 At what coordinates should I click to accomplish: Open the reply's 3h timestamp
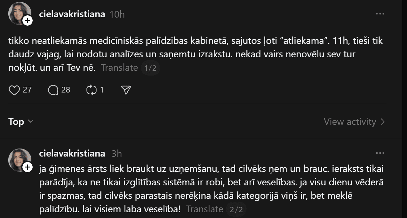pos(117,154)
